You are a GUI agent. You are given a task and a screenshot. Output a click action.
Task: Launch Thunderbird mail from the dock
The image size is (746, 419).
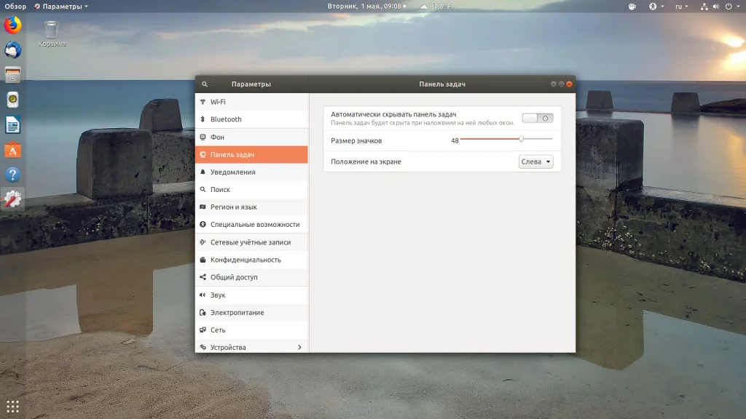[x=13, y=50]
